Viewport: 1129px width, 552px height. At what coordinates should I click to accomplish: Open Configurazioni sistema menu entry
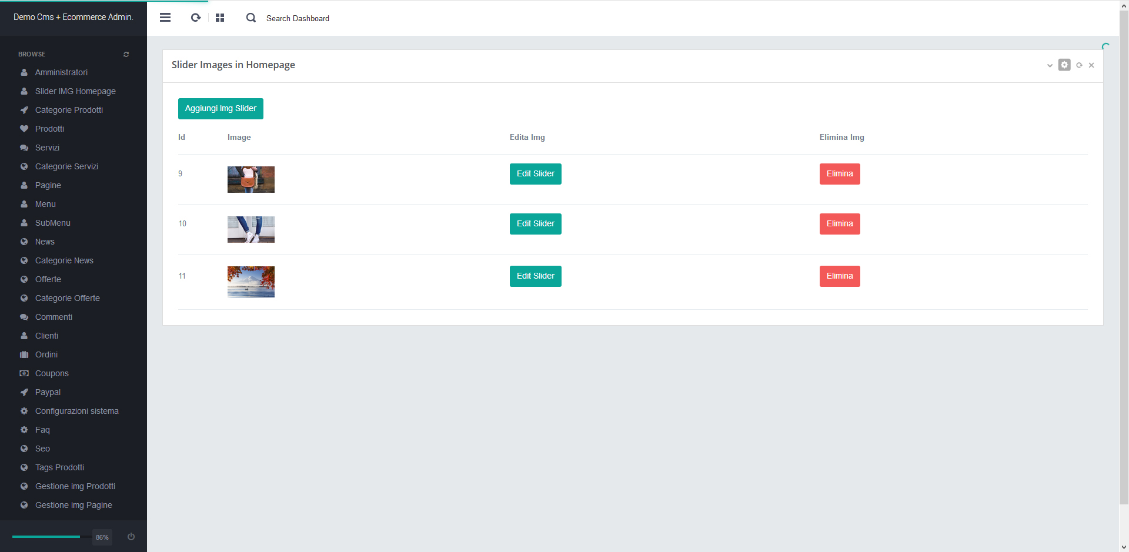(76, 411)
